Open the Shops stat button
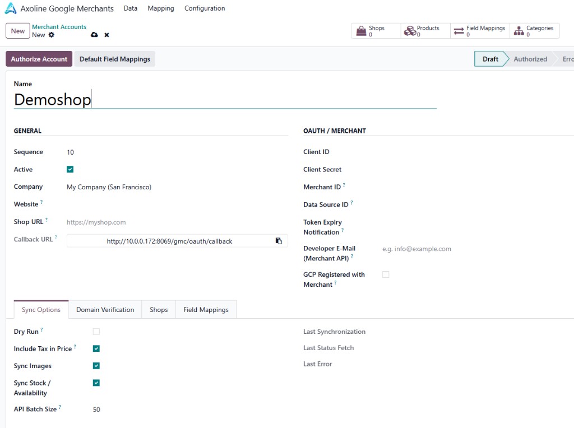Viewport: 574px width, 428px height. point(376,31)
